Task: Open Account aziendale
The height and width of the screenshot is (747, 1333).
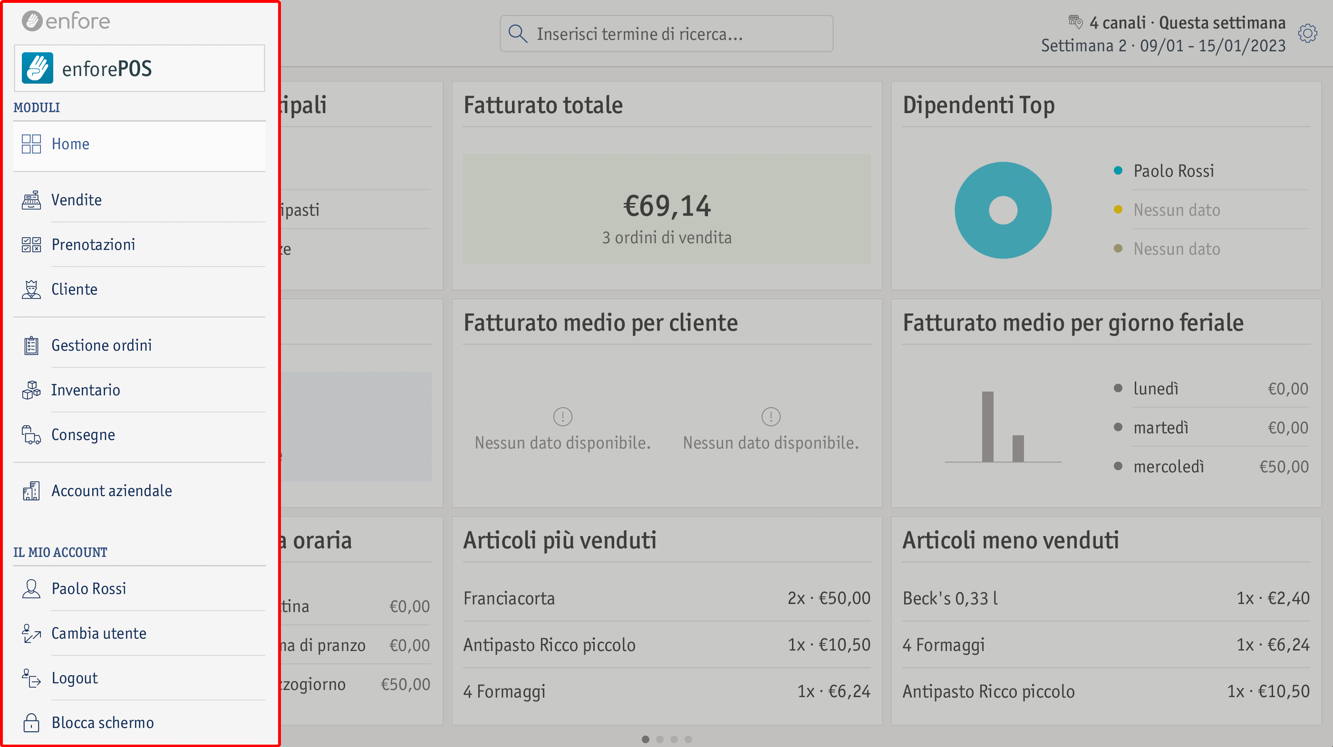Action: [139, 490]
